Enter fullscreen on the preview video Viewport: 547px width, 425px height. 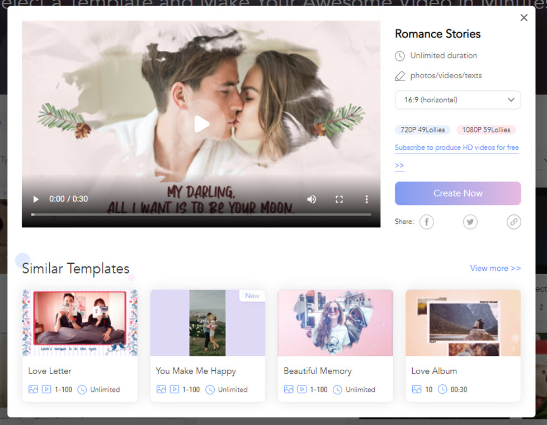[x=338, y=199]
